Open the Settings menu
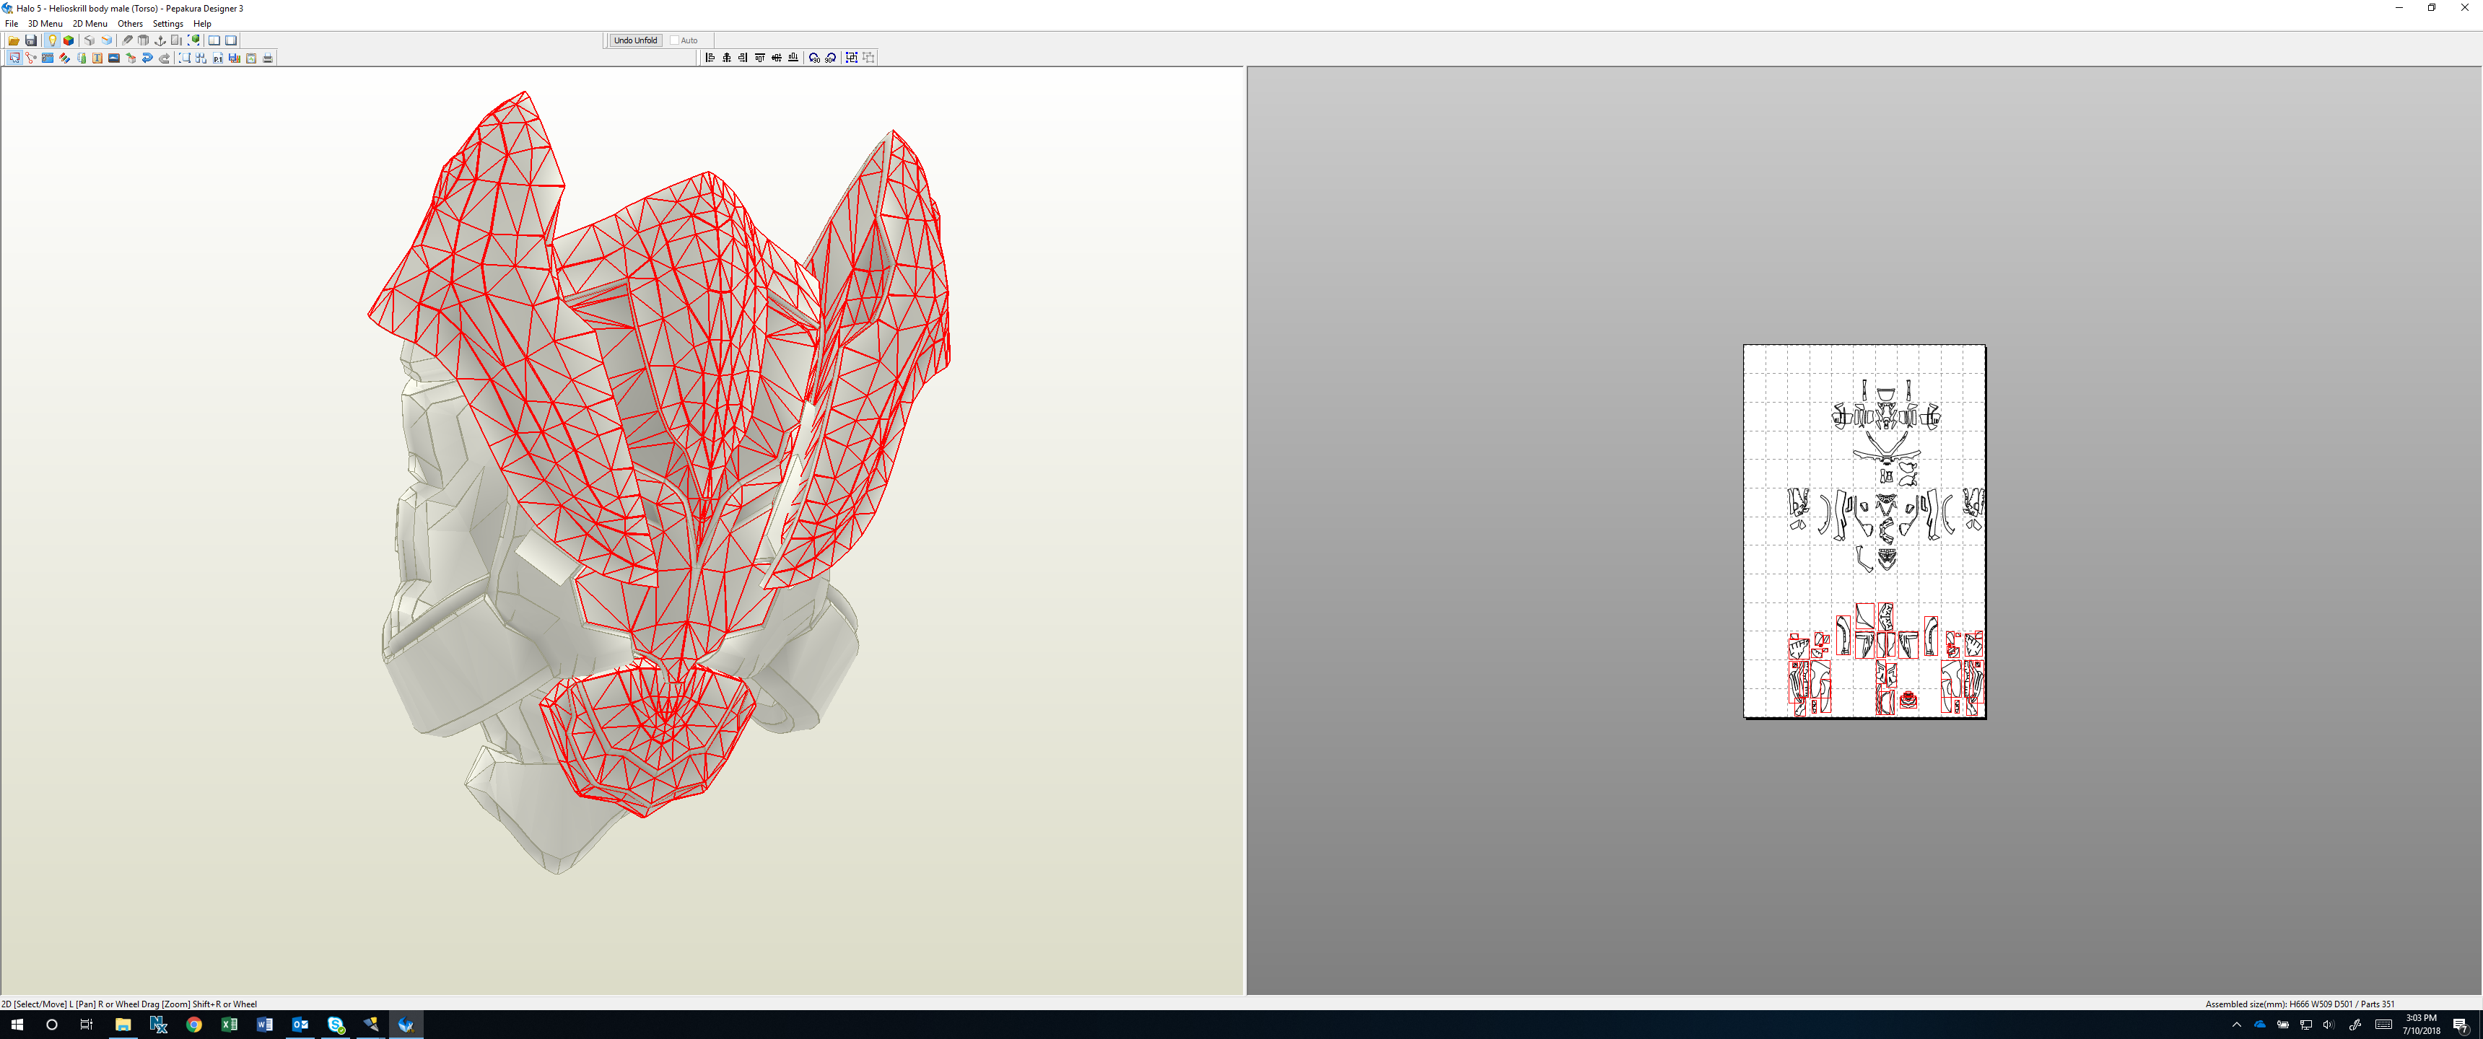Screen dimensions: 2483x1039 (x=167, y=24)
